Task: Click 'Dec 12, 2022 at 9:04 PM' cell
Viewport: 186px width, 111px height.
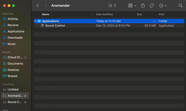Action: [113, 26]
